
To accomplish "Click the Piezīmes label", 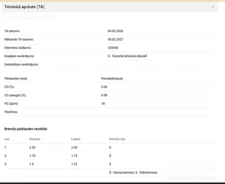I will point(11,112).
